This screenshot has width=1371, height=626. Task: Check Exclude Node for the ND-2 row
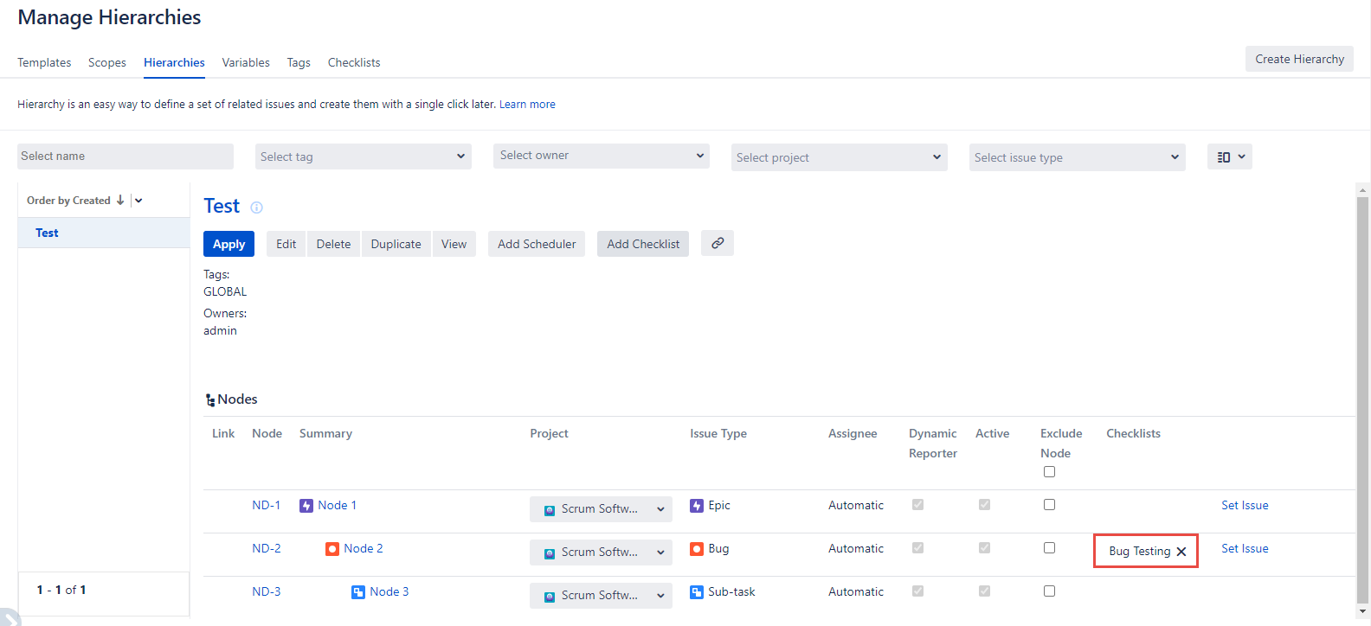click(x=1049, y=548)
